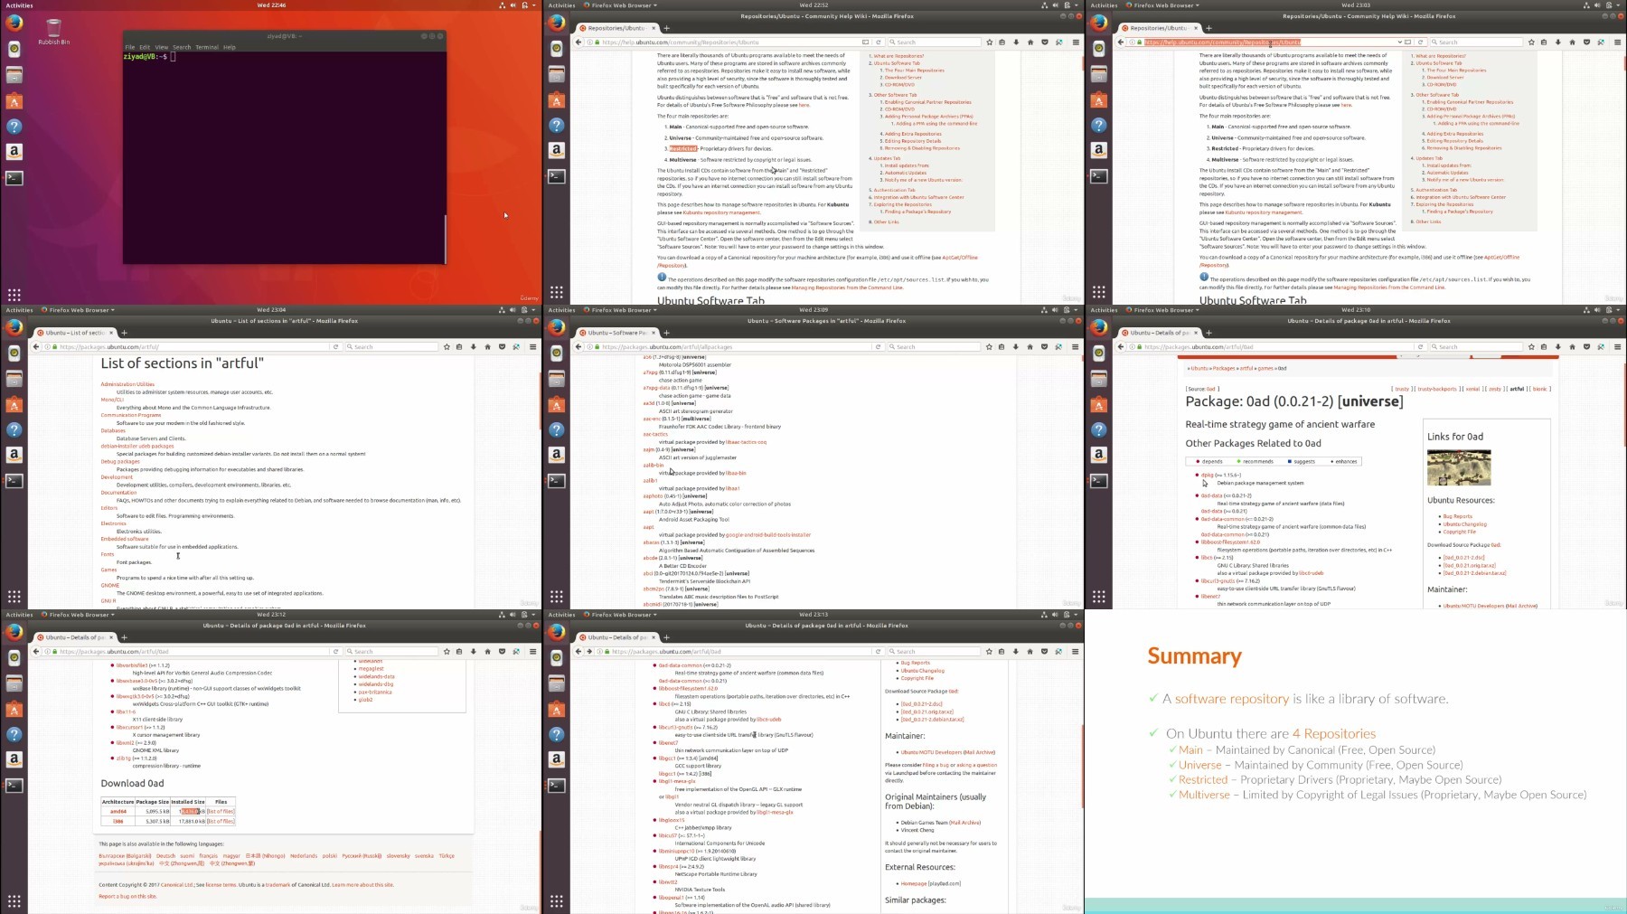Go home in the Software Packages in artful window
Image resolution: width=1627 pixels, height=914 pixels.
tap(1030, 346)
